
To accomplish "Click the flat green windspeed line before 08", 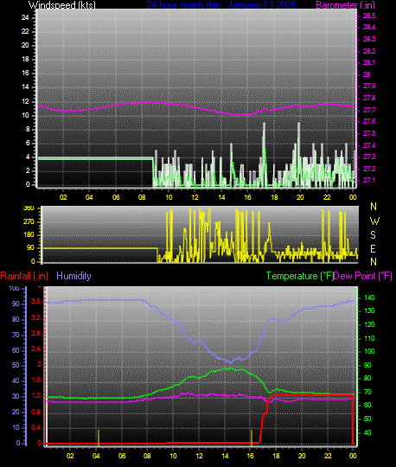I will coord(95,159).
